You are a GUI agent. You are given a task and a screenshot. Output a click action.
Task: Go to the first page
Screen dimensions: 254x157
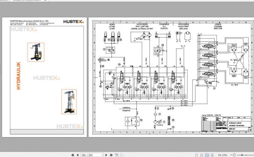point(72,155)
